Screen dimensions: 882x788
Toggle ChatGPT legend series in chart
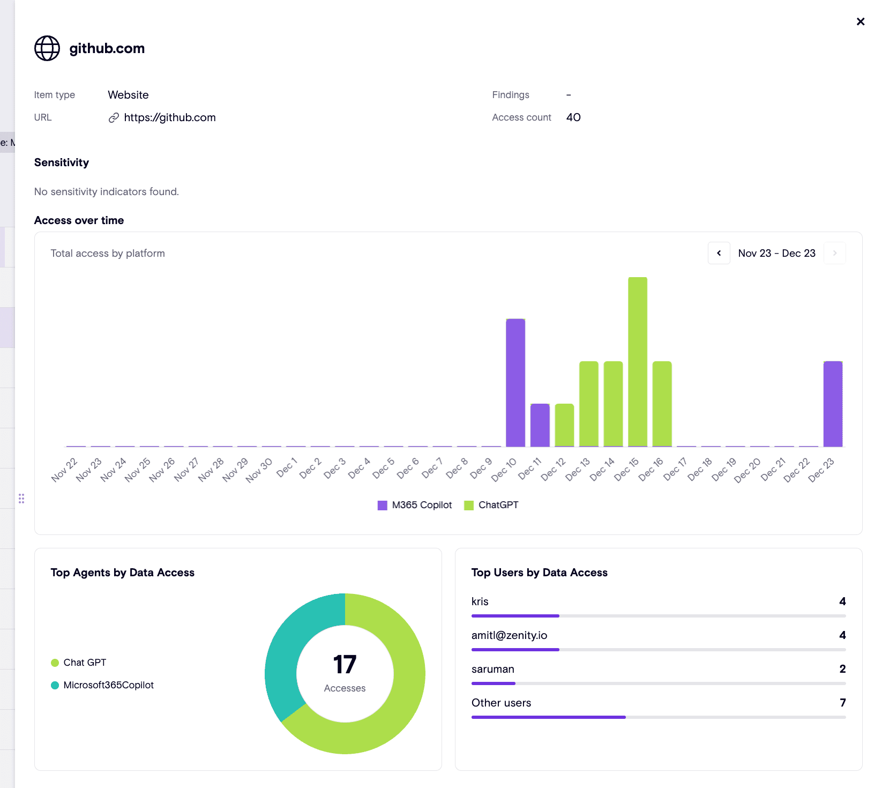(x=491, y=505)
